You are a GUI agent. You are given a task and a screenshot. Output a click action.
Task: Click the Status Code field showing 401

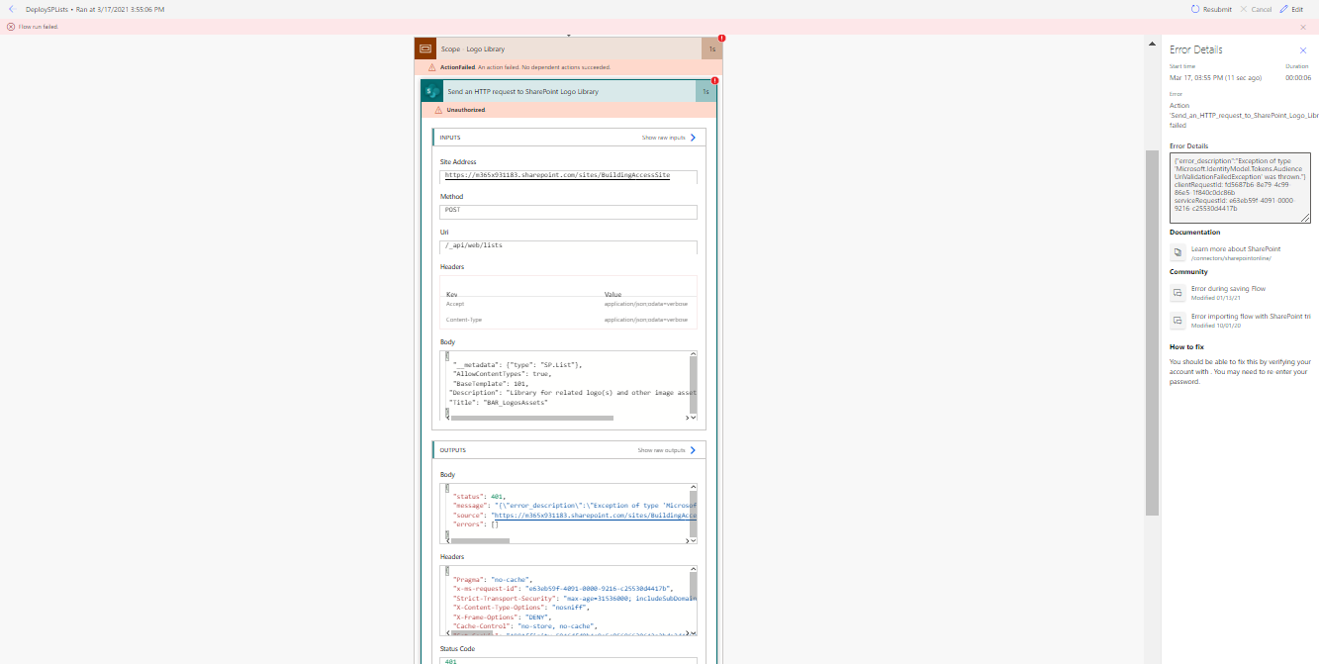569,660
